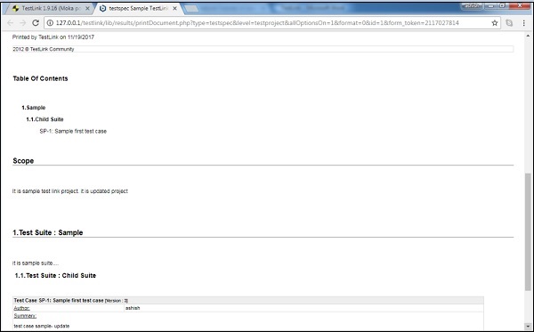
Task: Reload the page with the refresh icon
Action: [x=36, y=23]
